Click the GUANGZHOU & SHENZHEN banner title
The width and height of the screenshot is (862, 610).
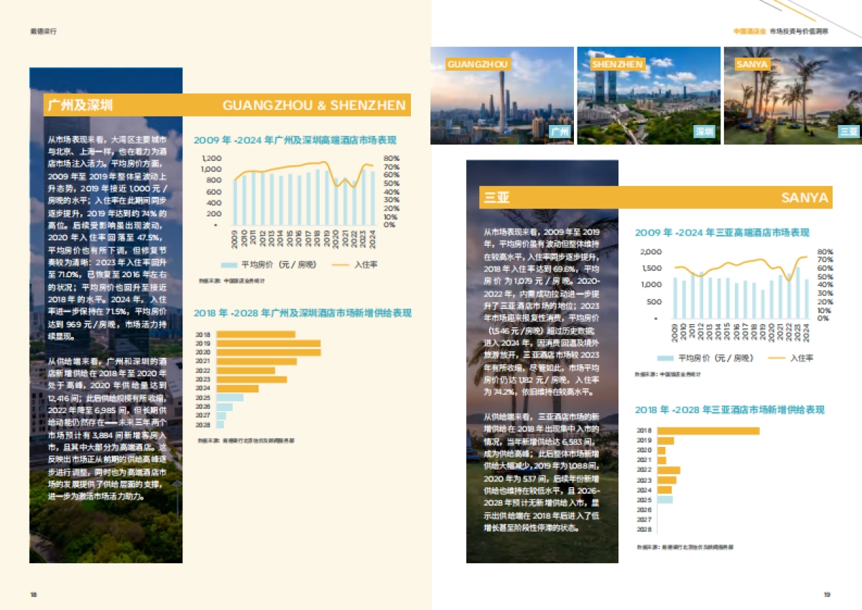(x=314, y=106)
